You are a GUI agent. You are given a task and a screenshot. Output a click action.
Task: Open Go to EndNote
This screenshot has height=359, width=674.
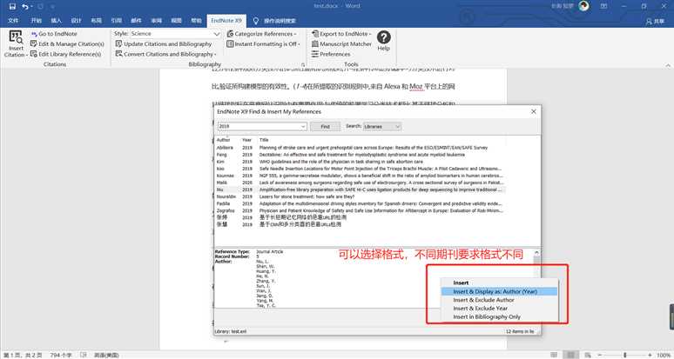54,34
